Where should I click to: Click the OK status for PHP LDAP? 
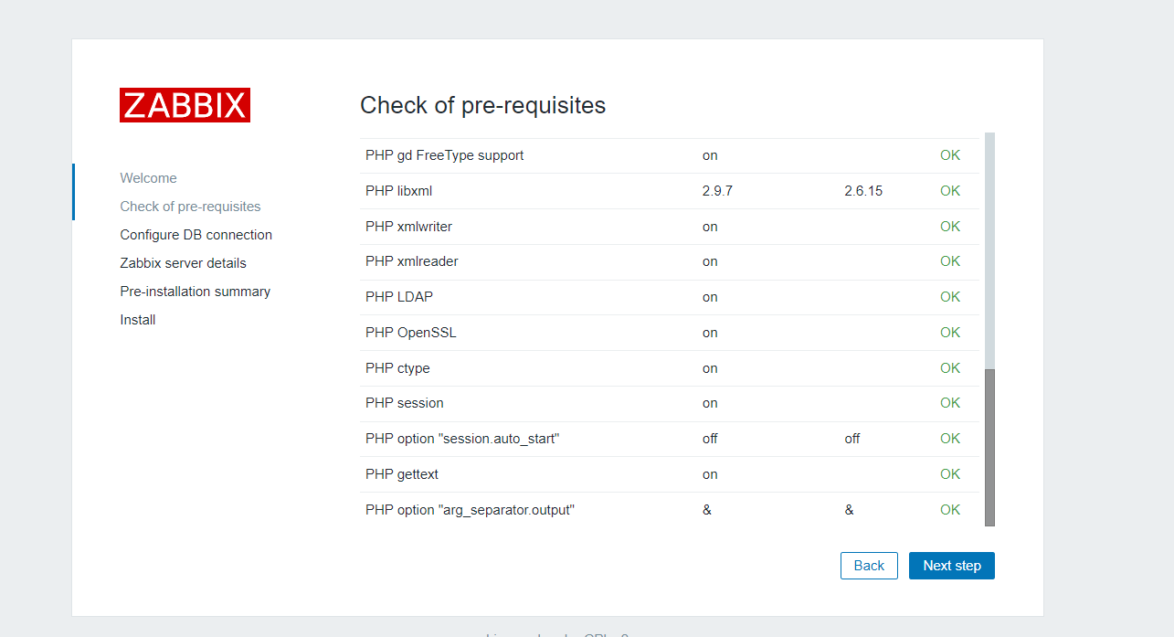(950, 297)
